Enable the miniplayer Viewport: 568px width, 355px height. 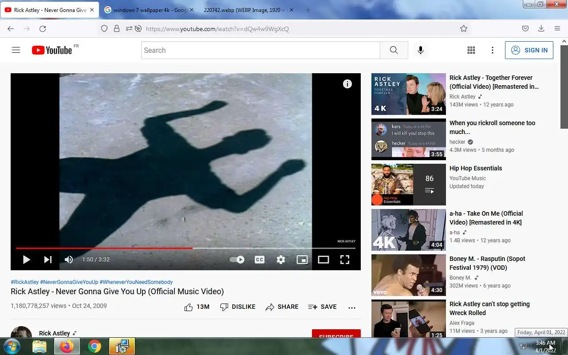[302, 260]
